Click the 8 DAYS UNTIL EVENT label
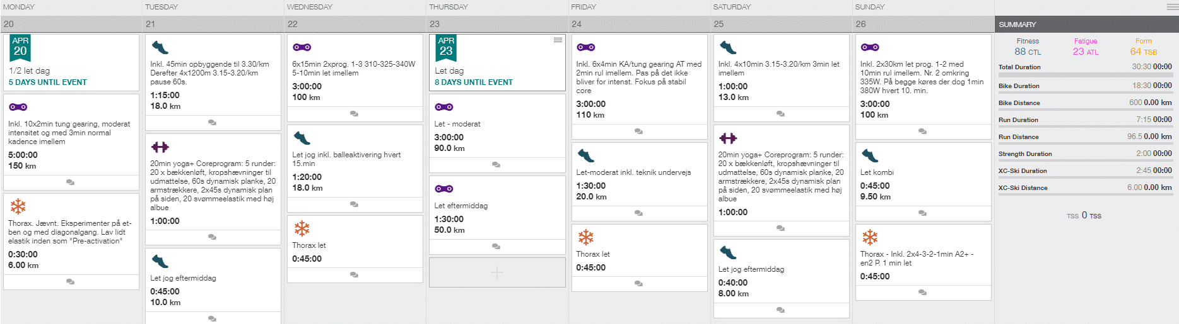The image size is (1179, 324). (x=474, y=82)
